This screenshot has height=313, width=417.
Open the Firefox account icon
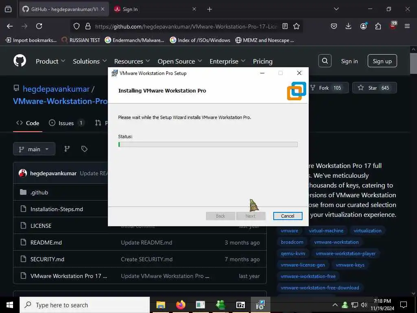[363, 26]
